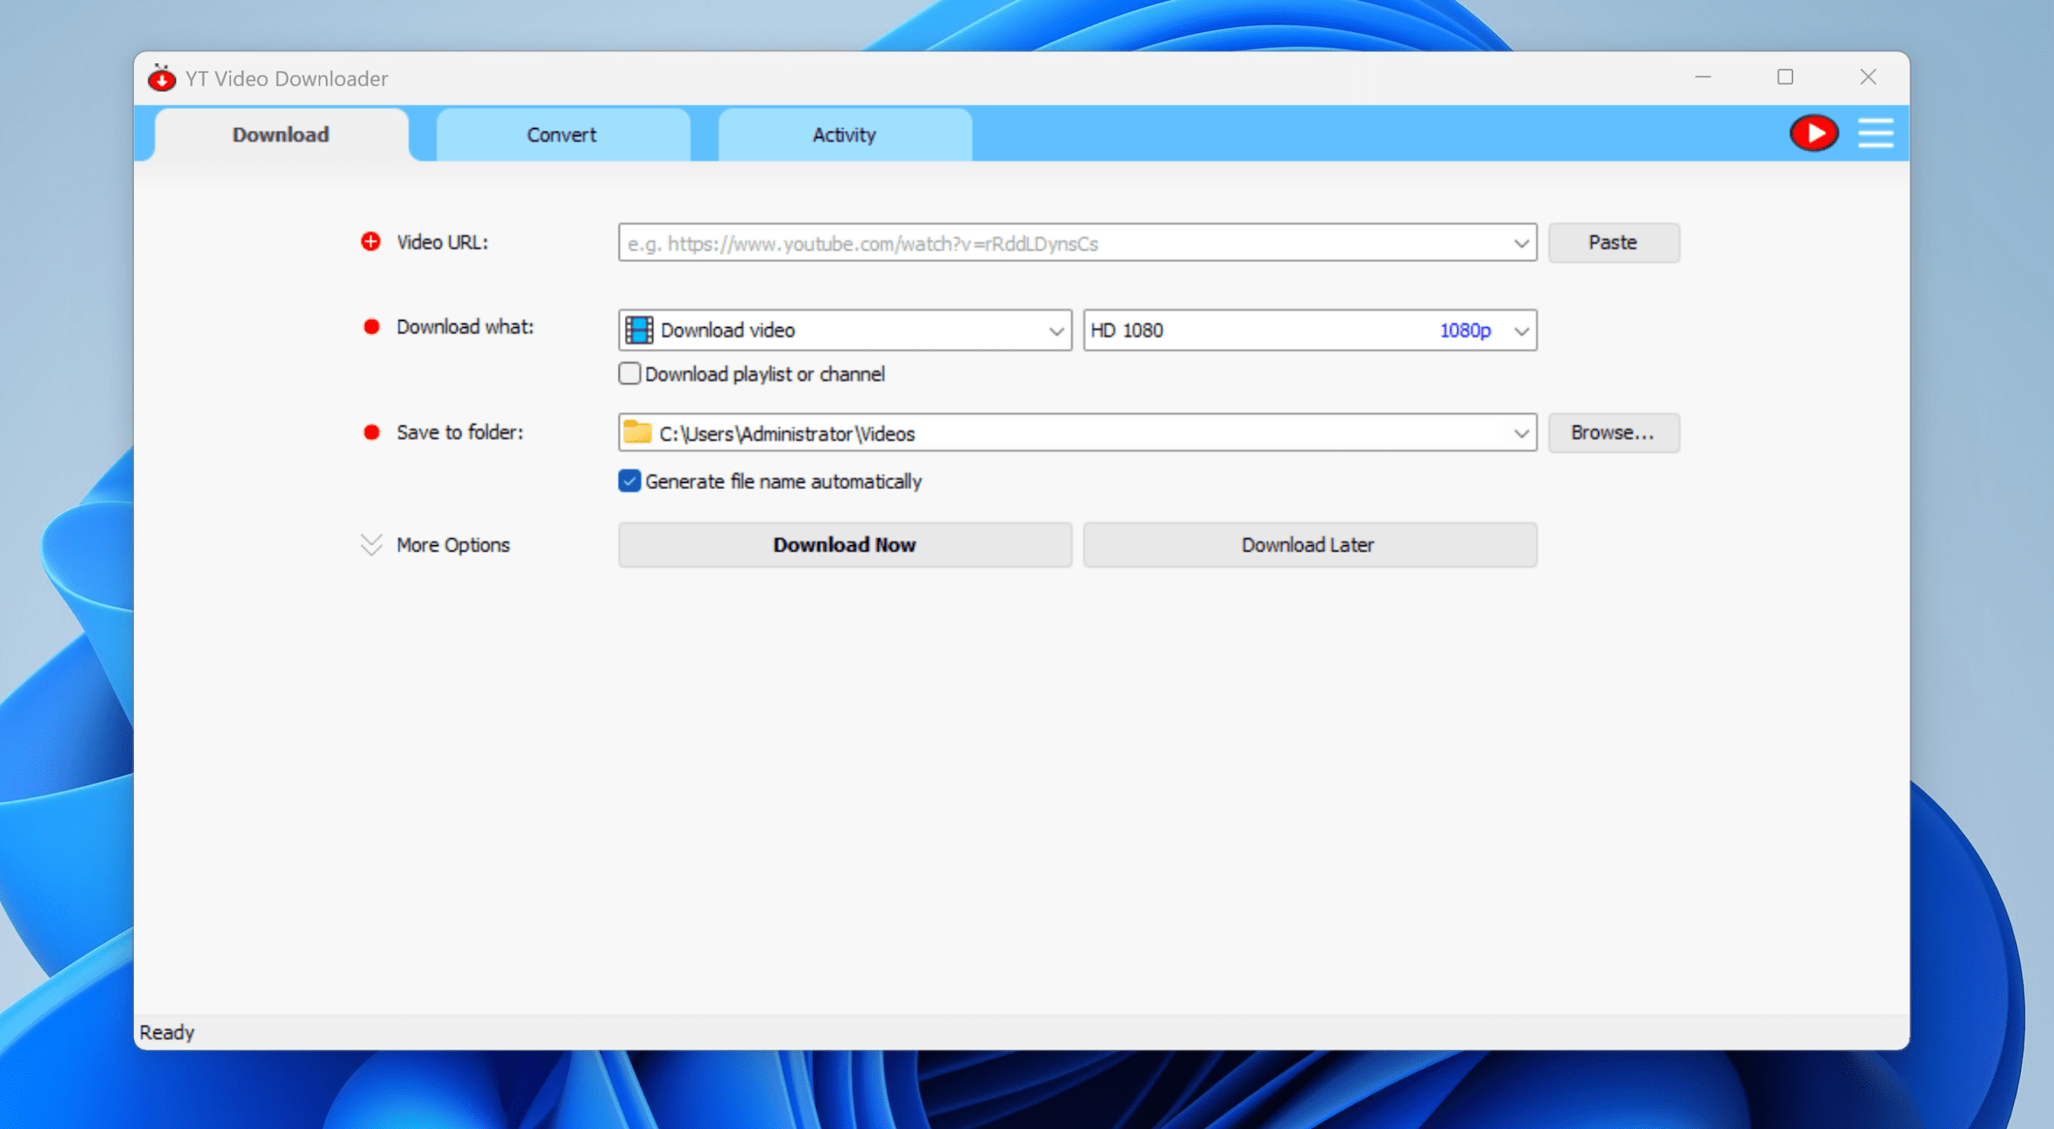The height and width of the screenshot is (1129, 2054).
Task: Expand More Options
Action: [436, 544]
